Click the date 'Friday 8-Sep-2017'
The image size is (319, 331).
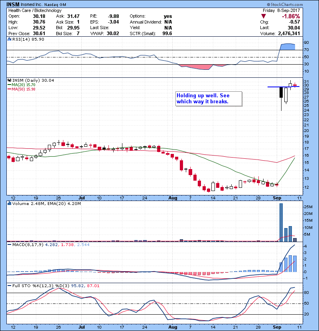pyautogui.click(x=281, y=10)
